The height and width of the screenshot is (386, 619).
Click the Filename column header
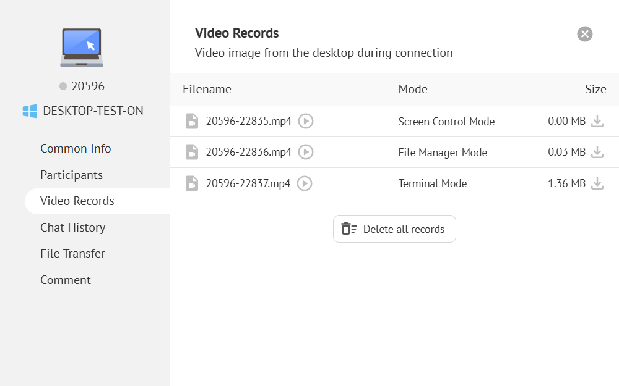coord(207,90)
